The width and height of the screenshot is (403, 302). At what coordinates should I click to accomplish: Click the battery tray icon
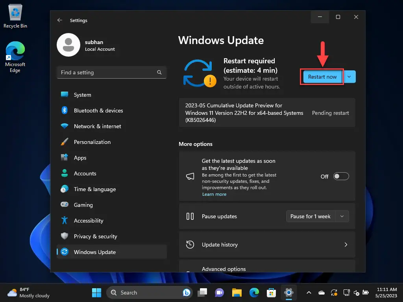coord(365,293)
